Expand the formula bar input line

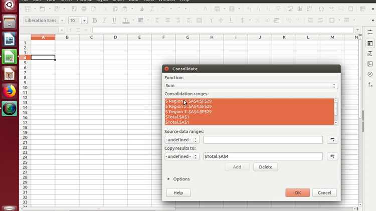[358, 30]
